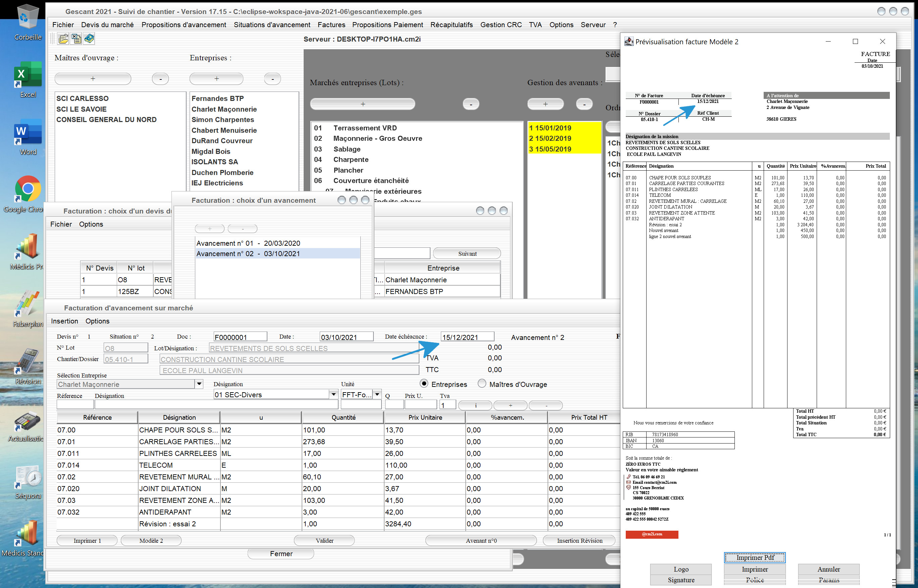The width and height of the screenshot is (918, 588).
Task: Open the Récapitulatifs menu
Action: [x=451, y=25]
